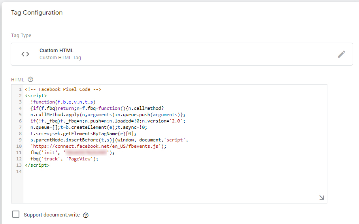Place cursor on empty line 14
359x224 pixels.
[119, 172]
